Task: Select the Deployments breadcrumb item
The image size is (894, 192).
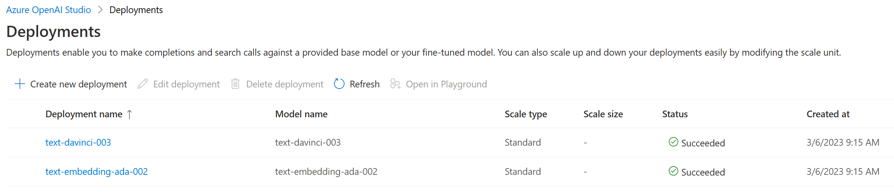Action: pos(136,10)
